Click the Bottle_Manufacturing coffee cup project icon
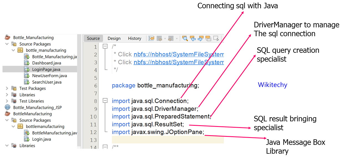The width and height of the screenshot is (341, 157). click(7, 38)
